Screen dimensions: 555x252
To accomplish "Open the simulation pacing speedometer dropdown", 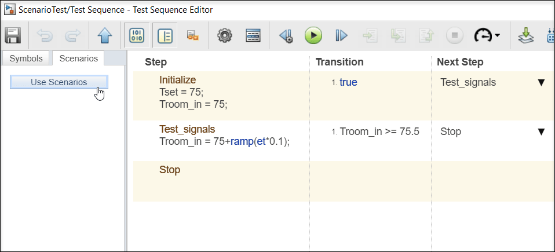I will click(487, 35).
